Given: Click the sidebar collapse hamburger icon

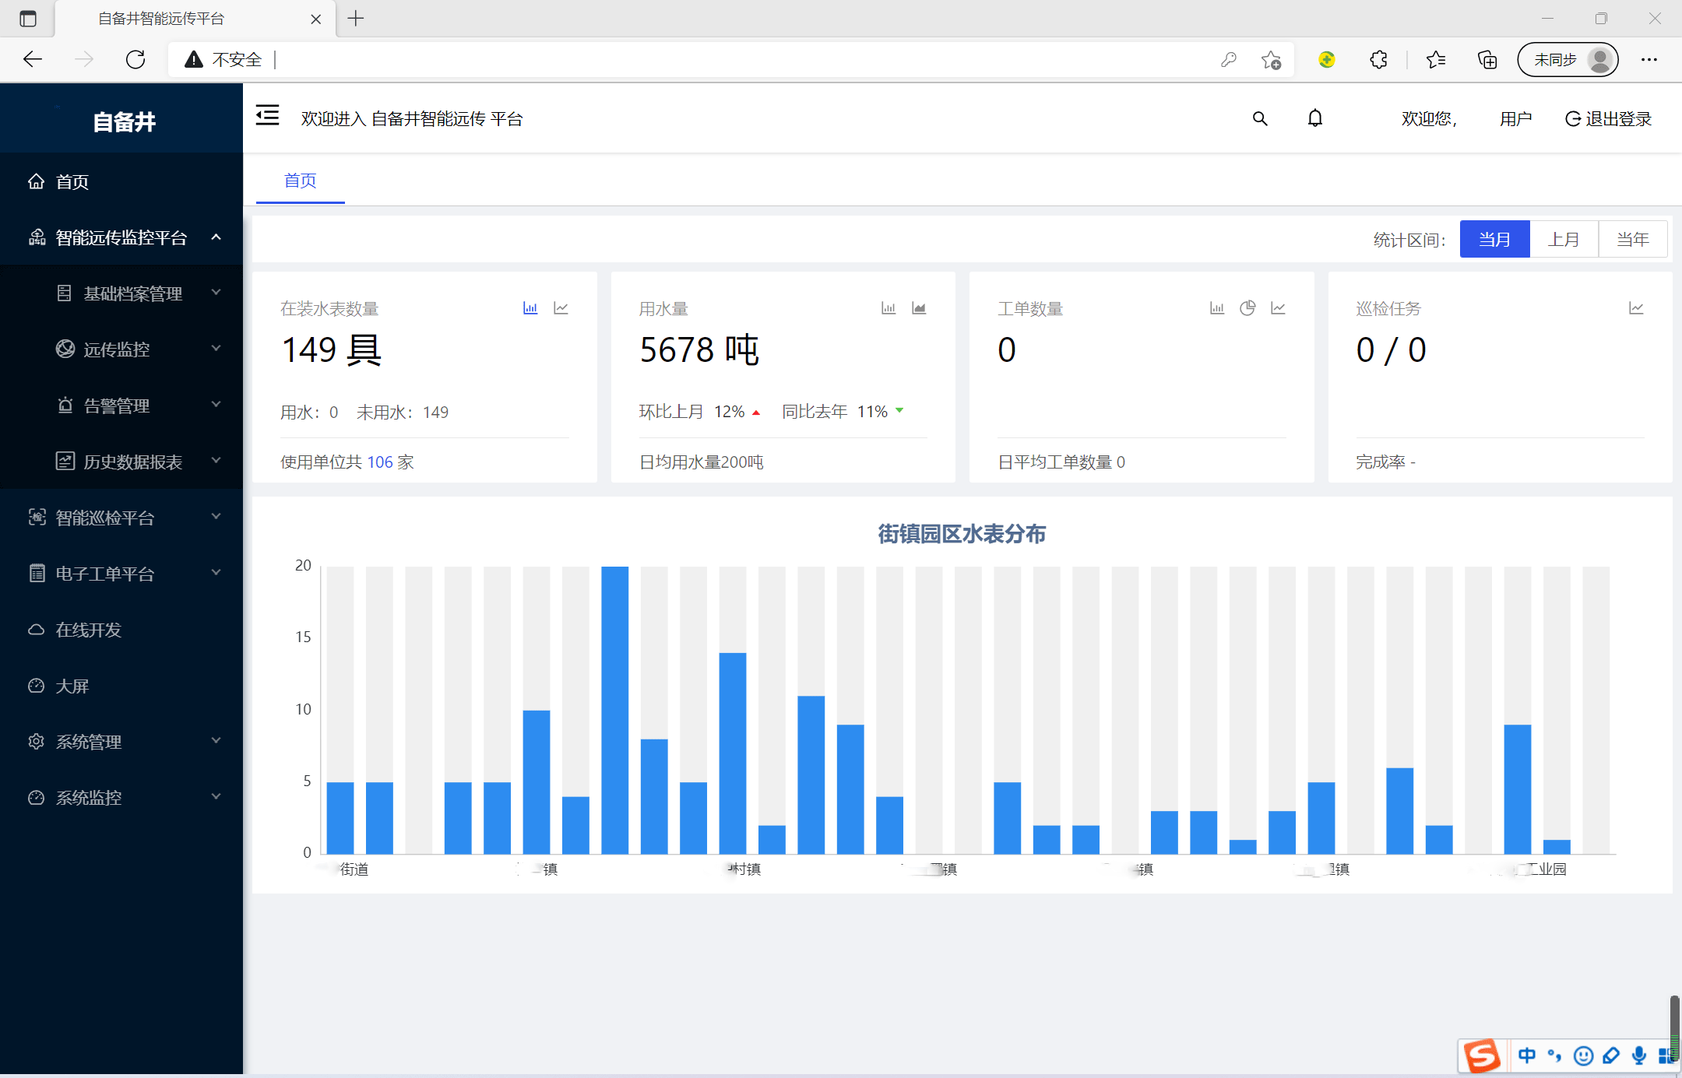Looking at the screenshot, I should (267, 116).
